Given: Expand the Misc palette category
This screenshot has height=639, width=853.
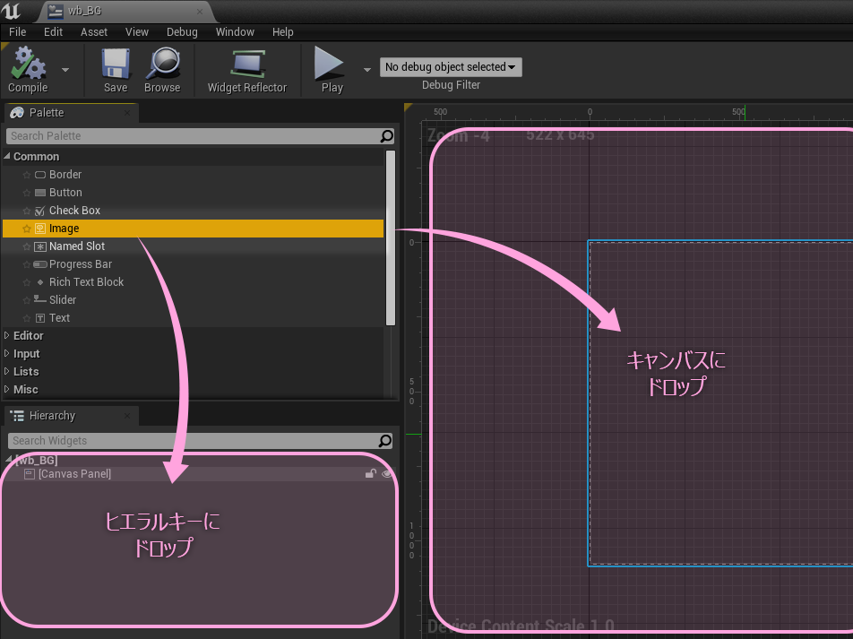Looking at the screenshot, I should 7,390.
